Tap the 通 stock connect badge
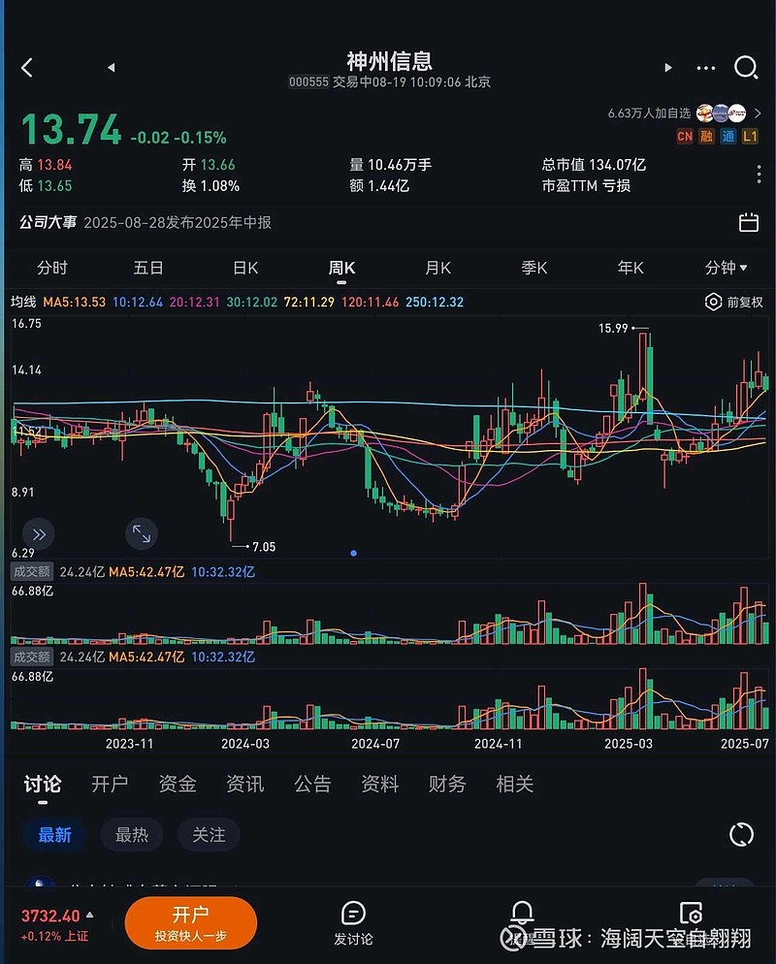This screenshot has height=964, width=776. point(728,137)
